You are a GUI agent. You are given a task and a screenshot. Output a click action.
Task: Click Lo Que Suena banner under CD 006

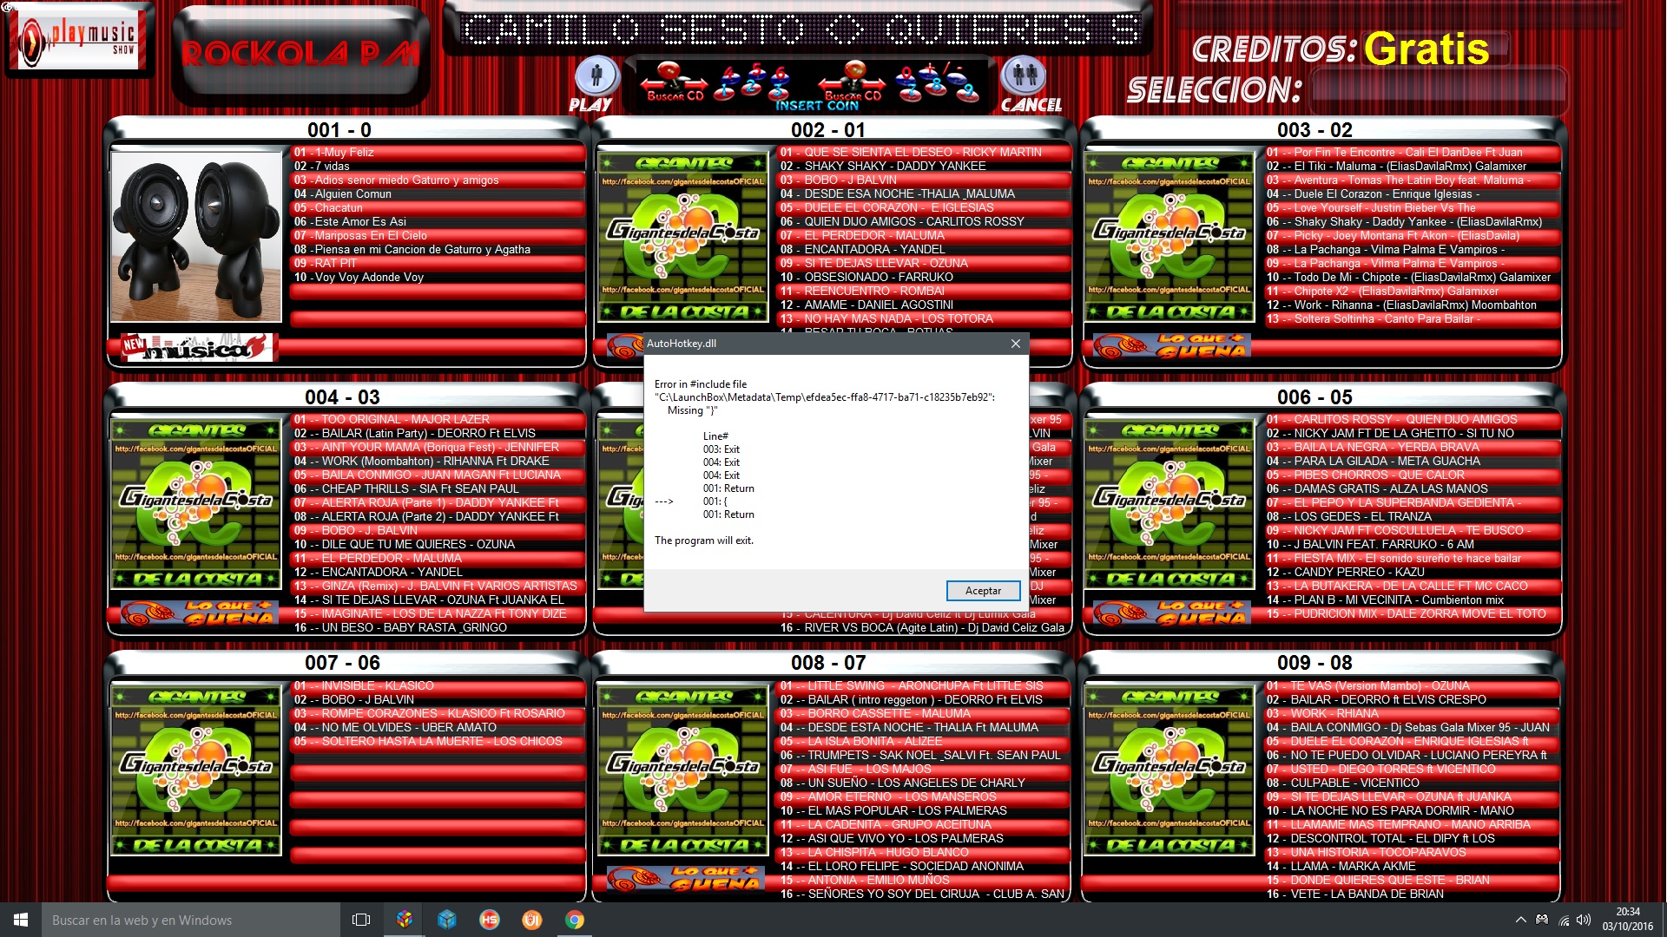tap(1170, 613)
